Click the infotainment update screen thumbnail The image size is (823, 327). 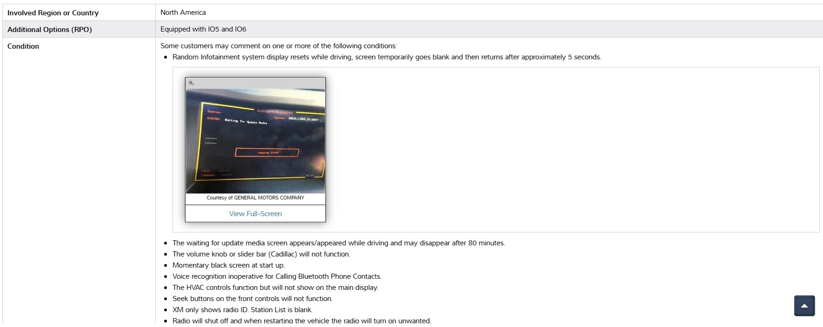[x=255, y=141]
